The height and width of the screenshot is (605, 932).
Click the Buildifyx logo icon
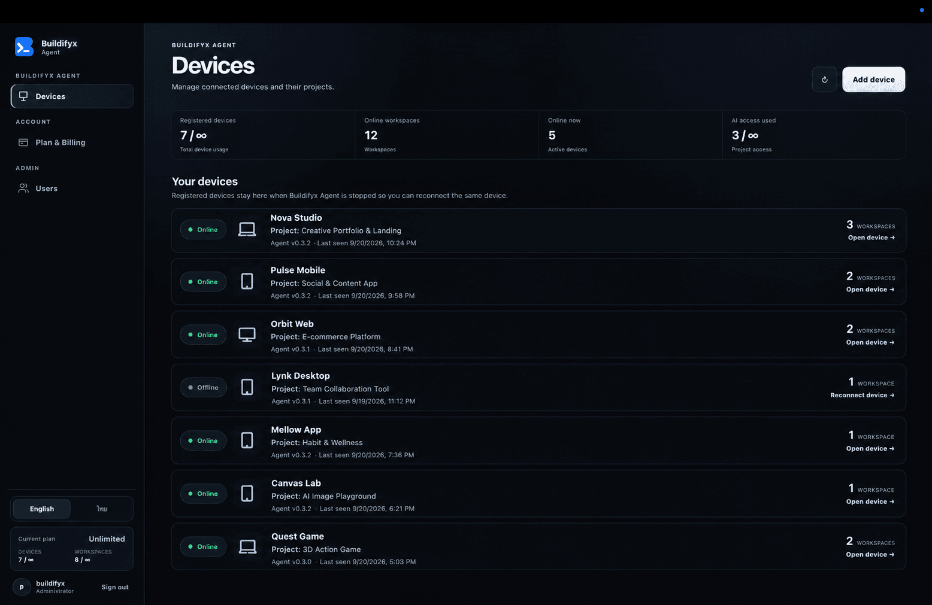tap(24, 47)
